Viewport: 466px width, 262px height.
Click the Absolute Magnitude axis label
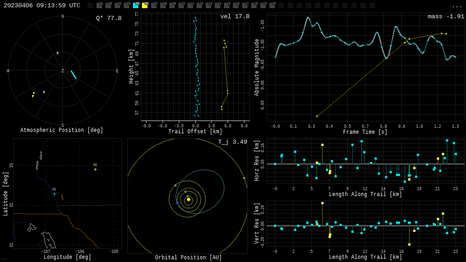pos(257,67)
